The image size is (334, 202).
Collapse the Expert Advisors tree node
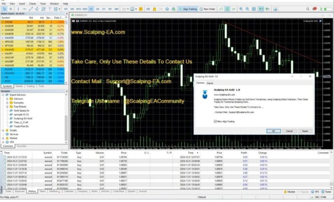point(3,95)
